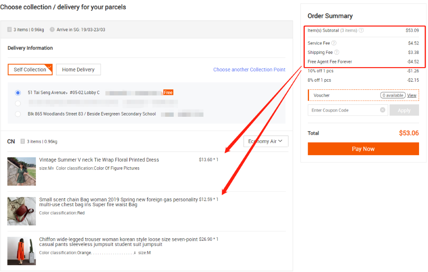Open the Economy Air shipping dropdown
Viewport: 428px width, 272px height.
266,141
